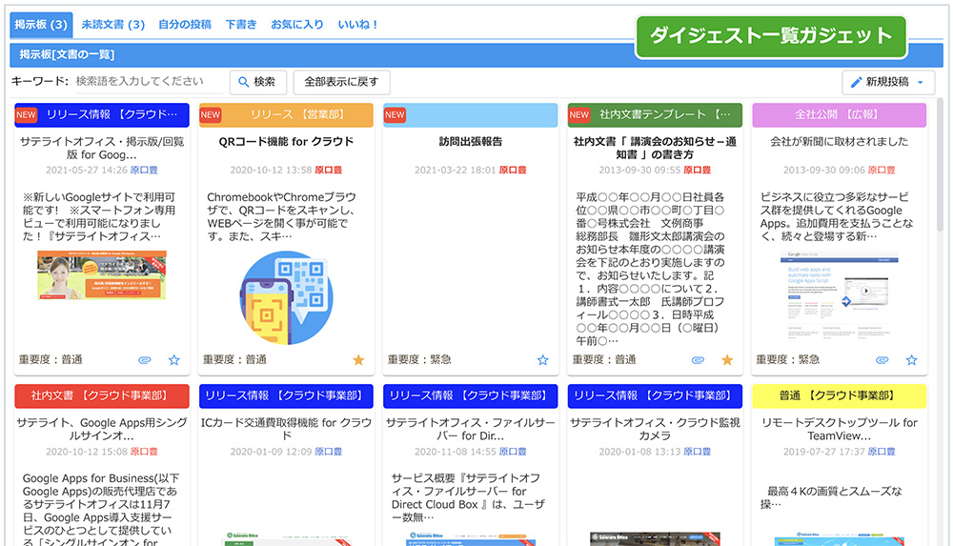Viewport: 953px width, 546px height.
Task: Open リリース情報 header on ICカード交通費 card
Action: [x=286, y=395]
